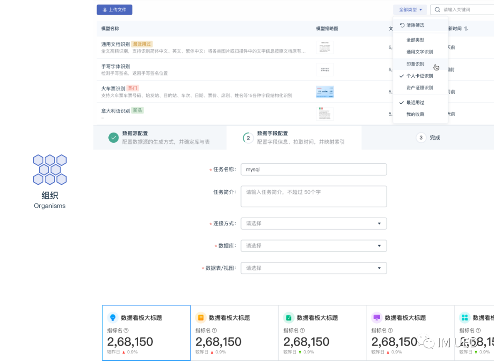Open the 数据表/视图 dropdown
Image resolution: width=494 pixels, height=363 pixels.
[x=313, y=268]
